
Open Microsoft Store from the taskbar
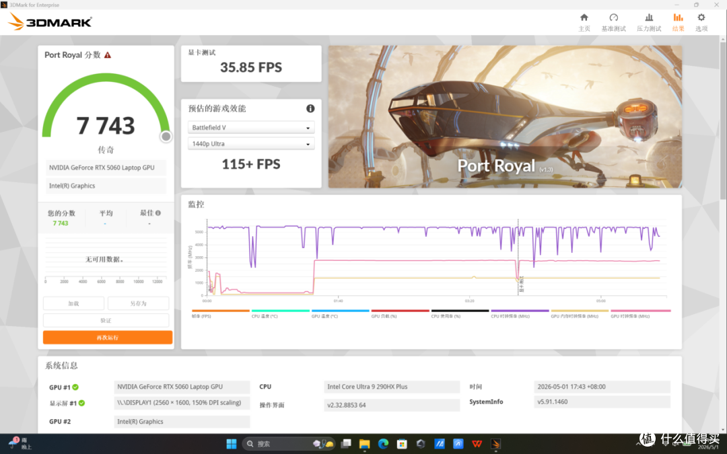[402, 444]
